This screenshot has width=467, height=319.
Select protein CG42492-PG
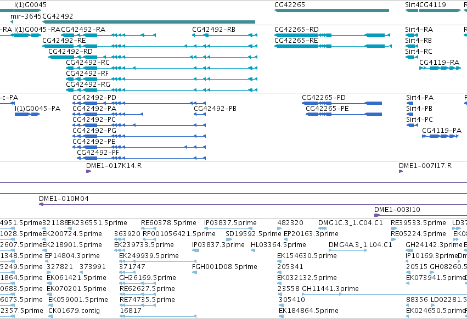(x=139, y=136)
